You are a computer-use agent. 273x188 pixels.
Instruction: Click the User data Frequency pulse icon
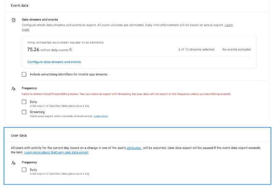[x=14, y=163]
